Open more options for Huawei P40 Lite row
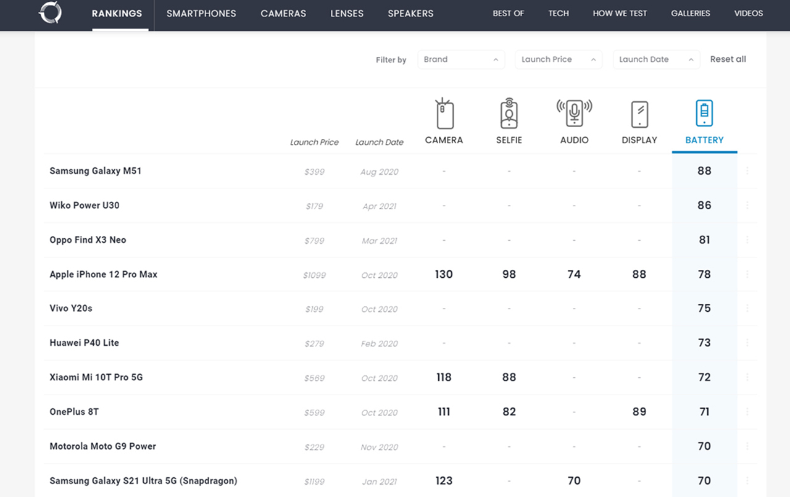Screen dimensions: 790x497 pyautogui.click(x=747, y=343)
